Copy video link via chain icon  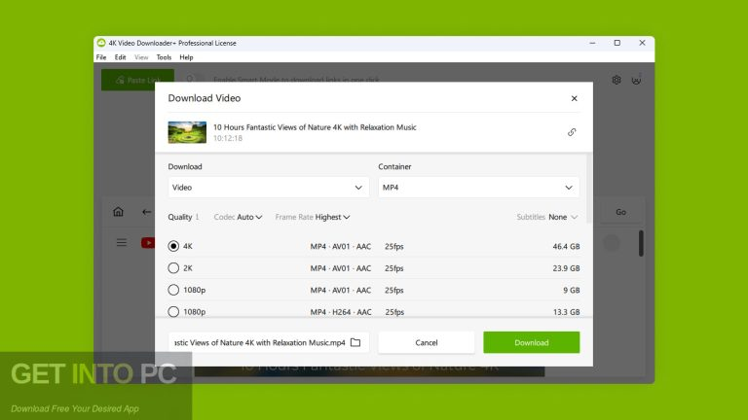point(572,132)
